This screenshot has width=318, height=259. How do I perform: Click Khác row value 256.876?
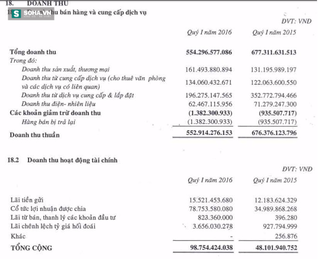click(286, 236)
